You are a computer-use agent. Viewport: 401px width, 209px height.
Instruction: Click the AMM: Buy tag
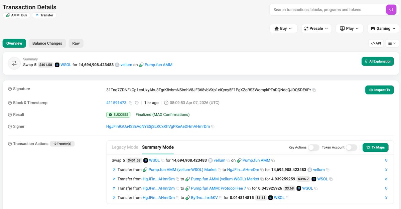pyautogui.click(x=17, y=15)
